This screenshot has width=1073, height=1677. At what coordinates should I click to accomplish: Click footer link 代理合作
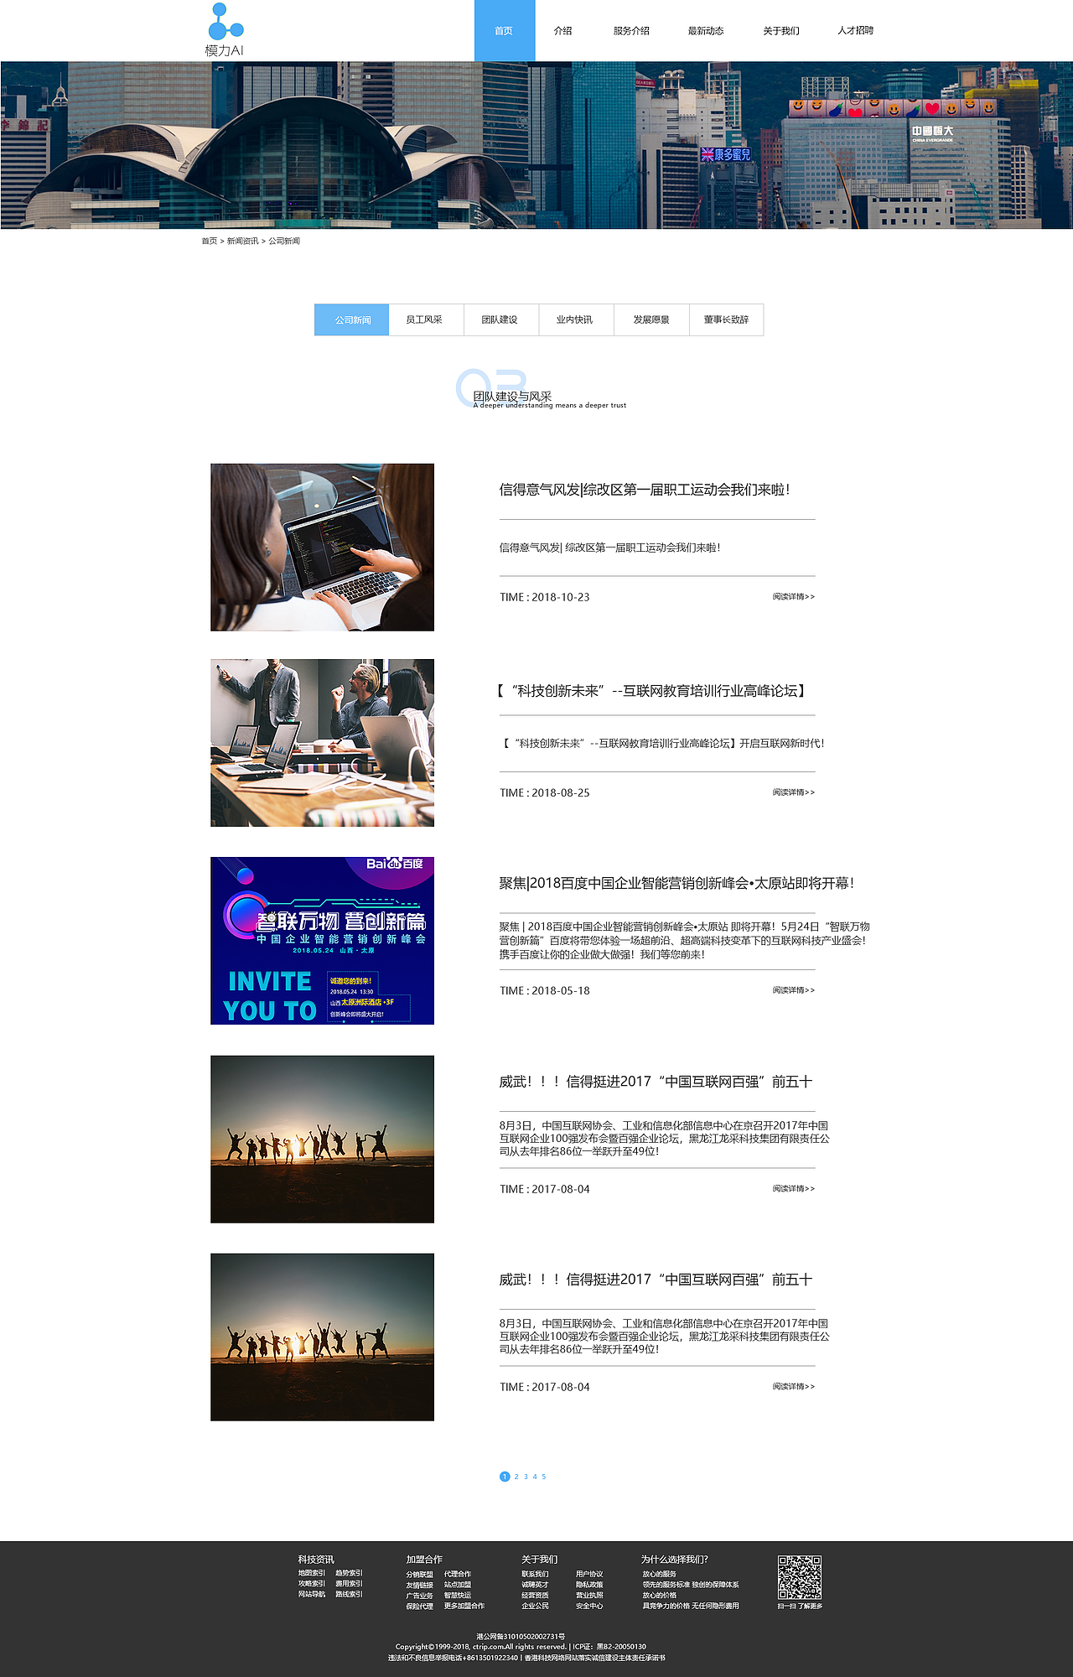458,1575
